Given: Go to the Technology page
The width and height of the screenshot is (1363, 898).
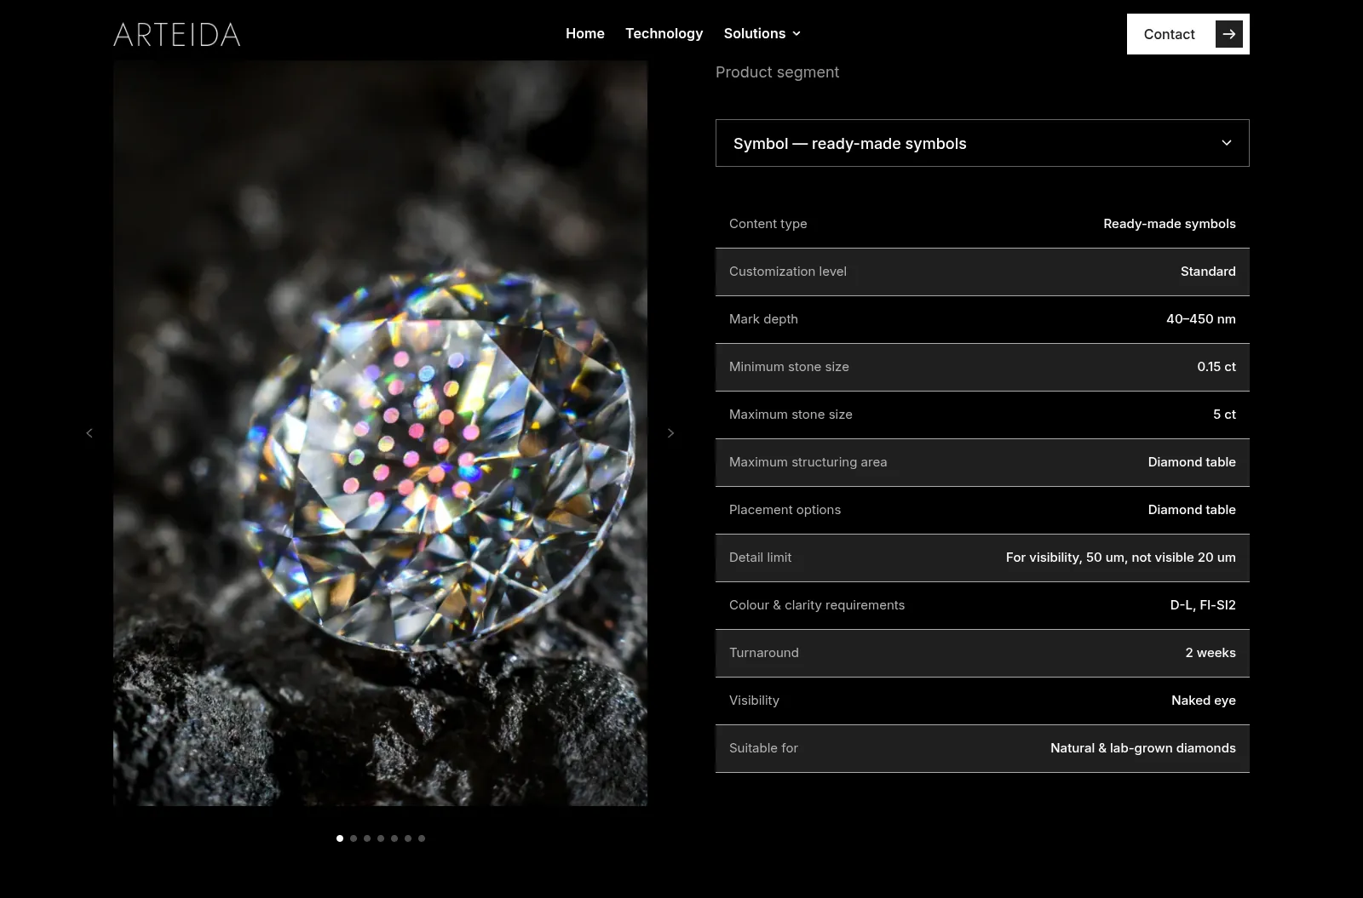Looking at the screenshot, I should [x=664, y=33].
